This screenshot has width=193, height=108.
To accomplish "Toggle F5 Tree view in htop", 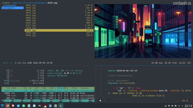I will point(46,101).
